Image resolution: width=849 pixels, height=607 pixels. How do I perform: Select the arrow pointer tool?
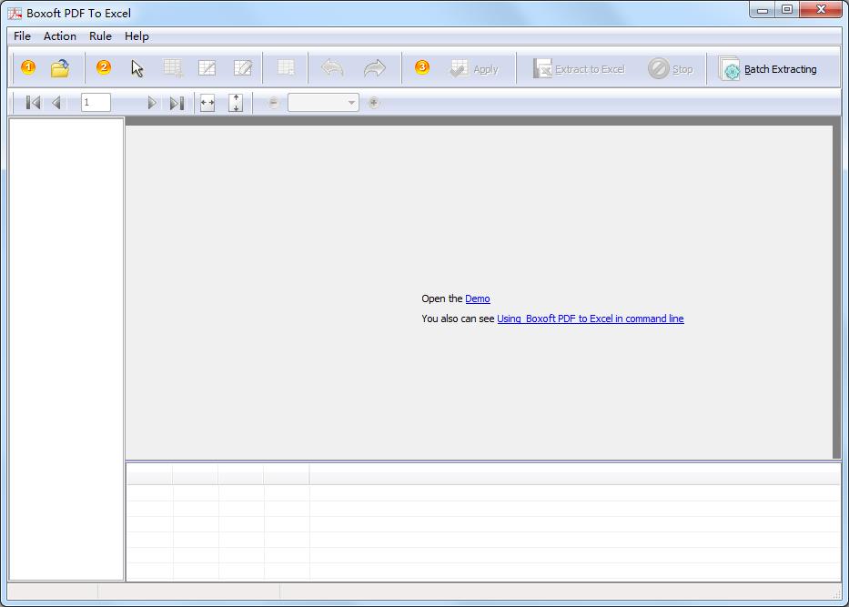coord(137,69)
